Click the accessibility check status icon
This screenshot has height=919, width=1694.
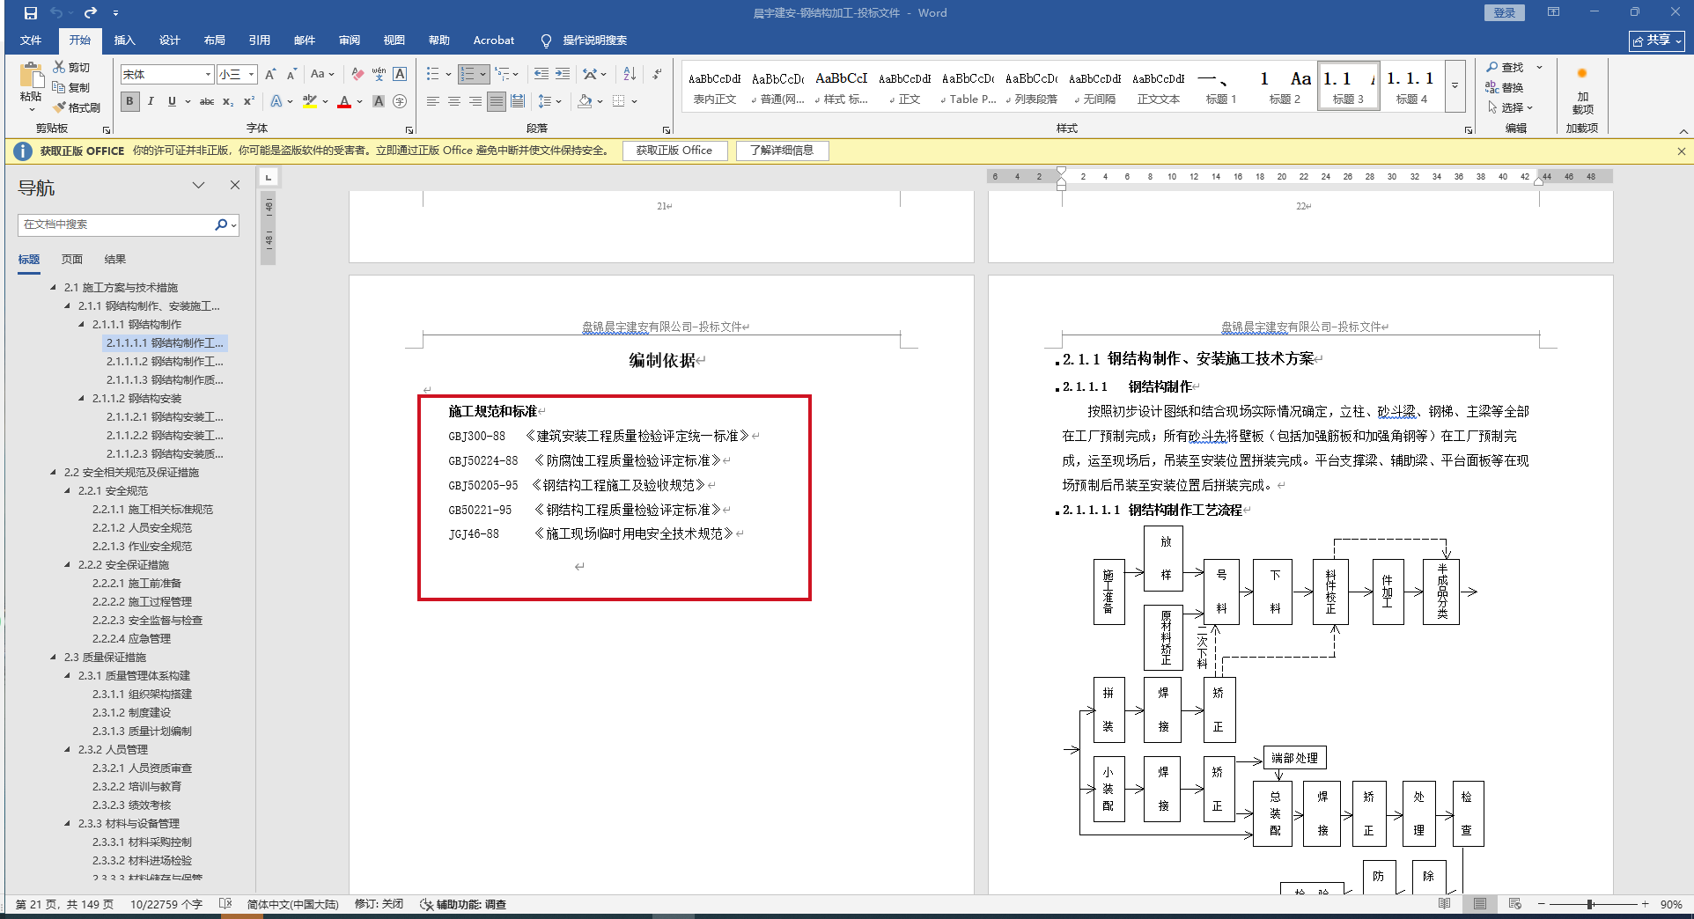[426, 904]
